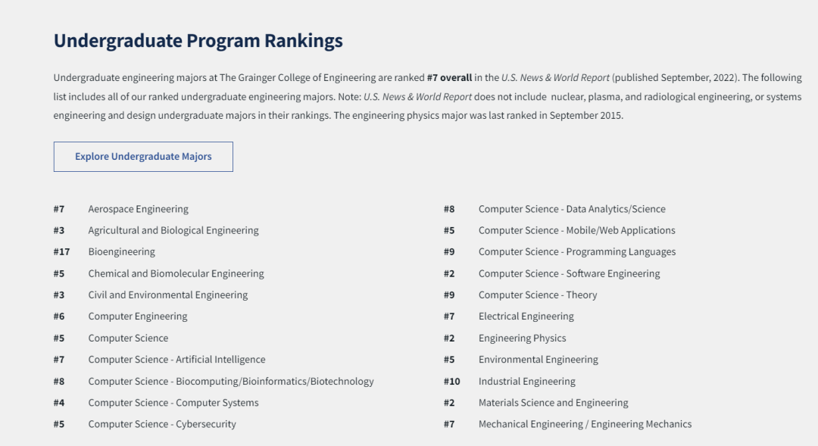Click Materials Science and Engineering item
The height and width of the screenshot is (446, 818).
553,403
